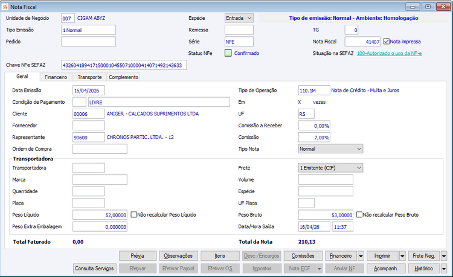Click the Data Saída date field
The image size is (453, 277).
click(x=314, y=226)
